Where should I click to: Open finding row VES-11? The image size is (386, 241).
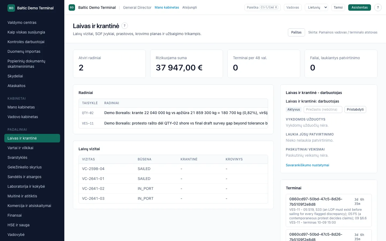[173, 123]
